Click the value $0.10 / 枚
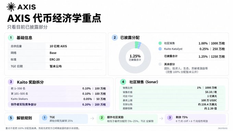Image resolution: width=233 pixels, height=131 pixels. point(211,92)
